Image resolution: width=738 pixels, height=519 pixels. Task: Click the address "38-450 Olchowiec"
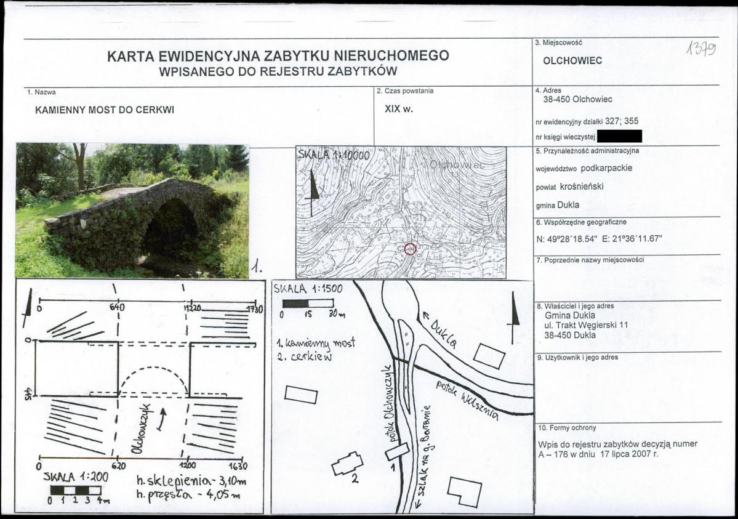pyautogui.click(x=577, y=99)
